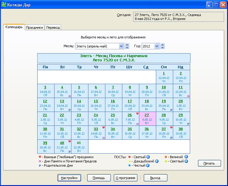This screenshot has height=186, width=228.
Task: Decrease year with spinner down arrow
Action: pos(163,47)
